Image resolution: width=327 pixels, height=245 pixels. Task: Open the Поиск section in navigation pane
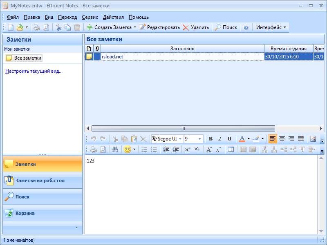[x=43, y=197]
